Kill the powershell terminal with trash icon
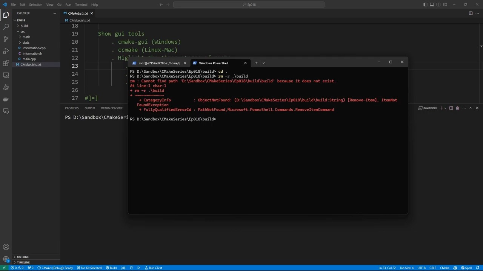This screenshot has height=271, width=483. pos(457,108)
